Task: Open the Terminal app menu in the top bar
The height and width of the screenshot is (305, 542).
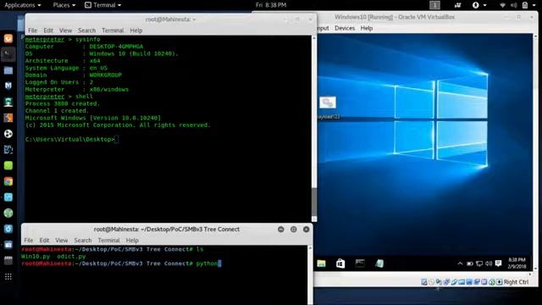Action: click(x=103, y=5)
